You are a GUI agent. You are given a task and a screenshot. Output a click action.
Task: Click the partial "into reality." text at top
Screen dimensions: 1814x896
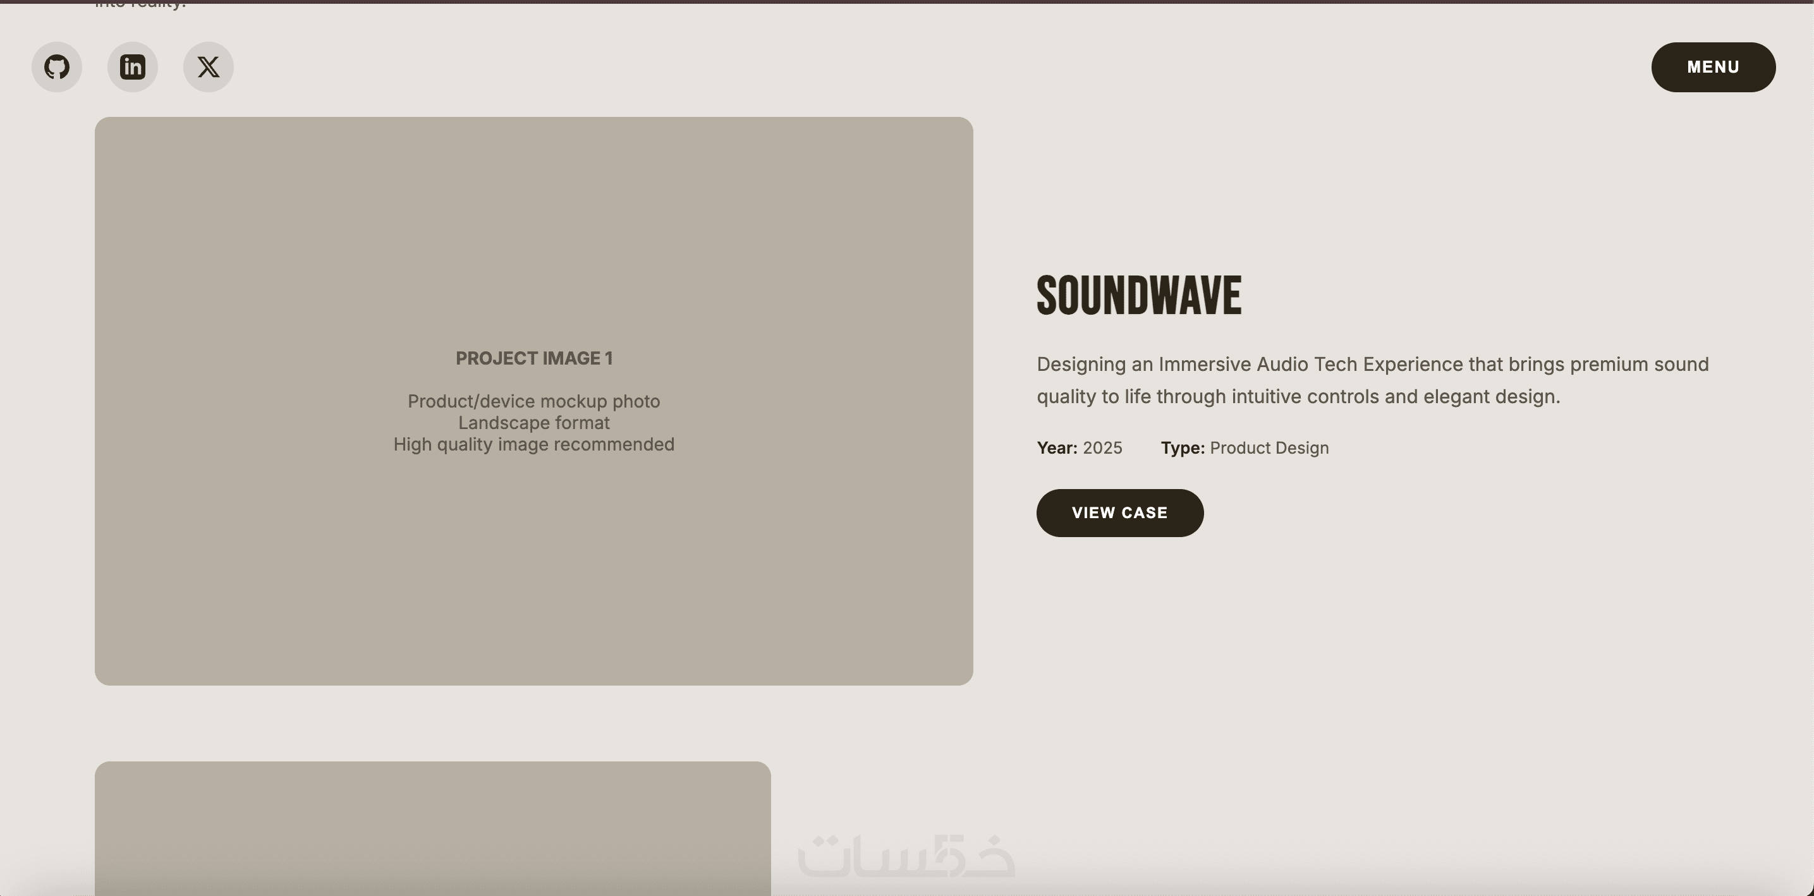click(x=141, y=4)
